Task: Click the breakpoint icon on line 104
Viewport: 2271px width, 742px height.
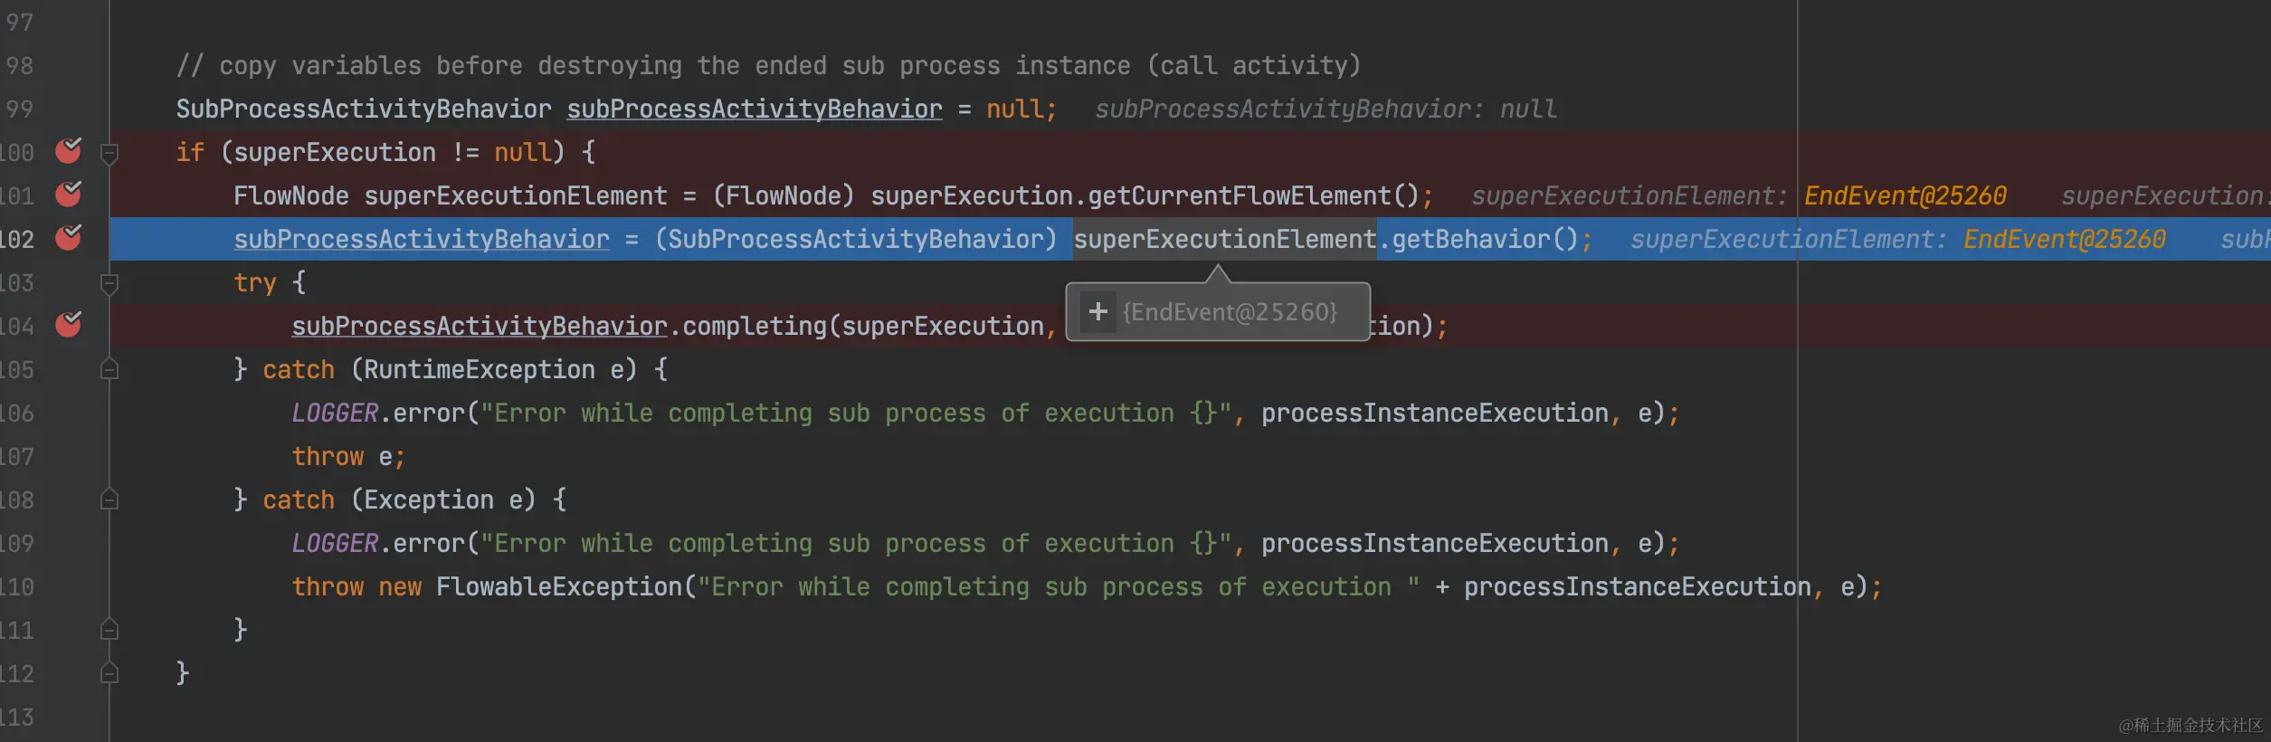Action: [69, 325]
